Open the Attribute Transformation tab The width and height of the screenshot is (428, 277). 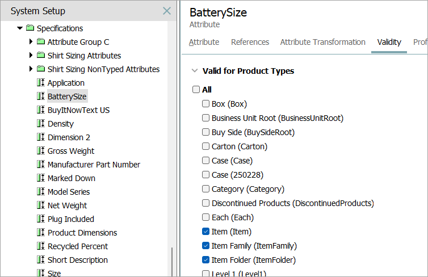322,42
